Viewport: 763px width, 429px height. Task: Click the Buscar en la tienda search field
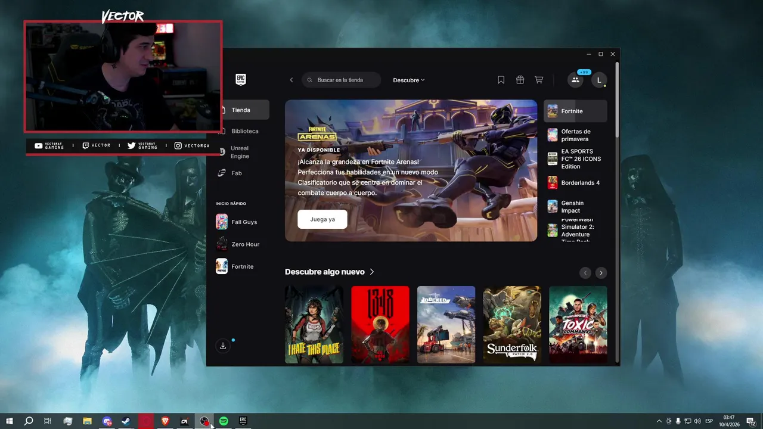[x=342, y=80]
